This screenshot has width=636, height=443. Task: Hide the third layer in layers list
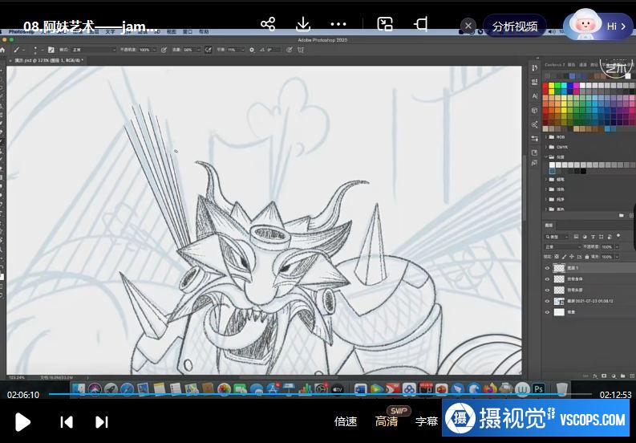[547, 290]
